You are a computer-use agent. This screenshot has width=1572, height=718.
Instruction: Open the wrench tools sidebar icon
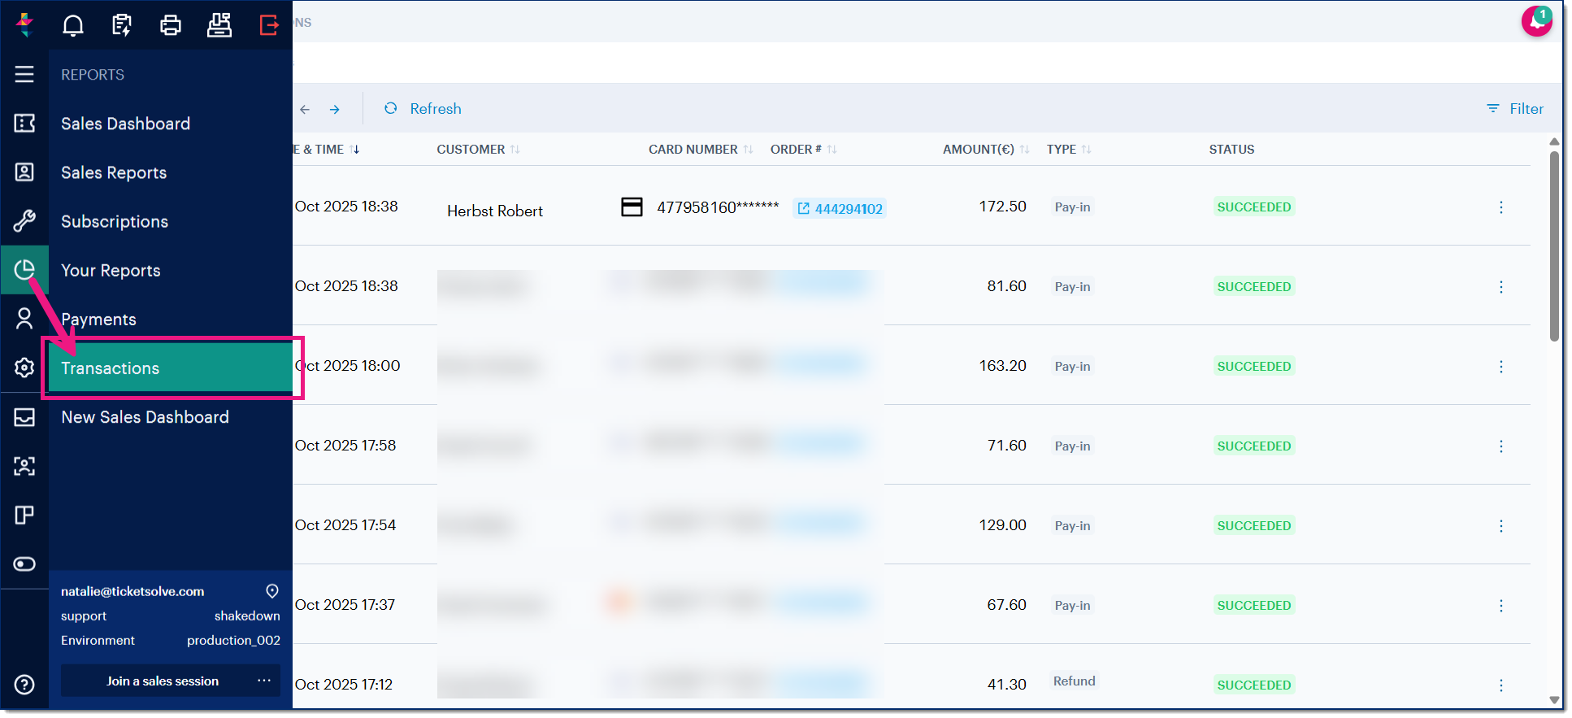(x=24, y=220)
